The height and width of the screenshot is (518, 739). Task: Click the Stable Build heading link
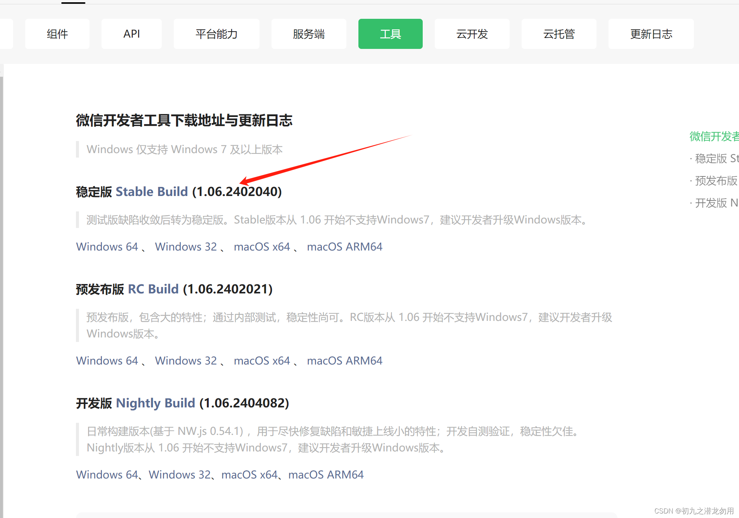[151, 191]
